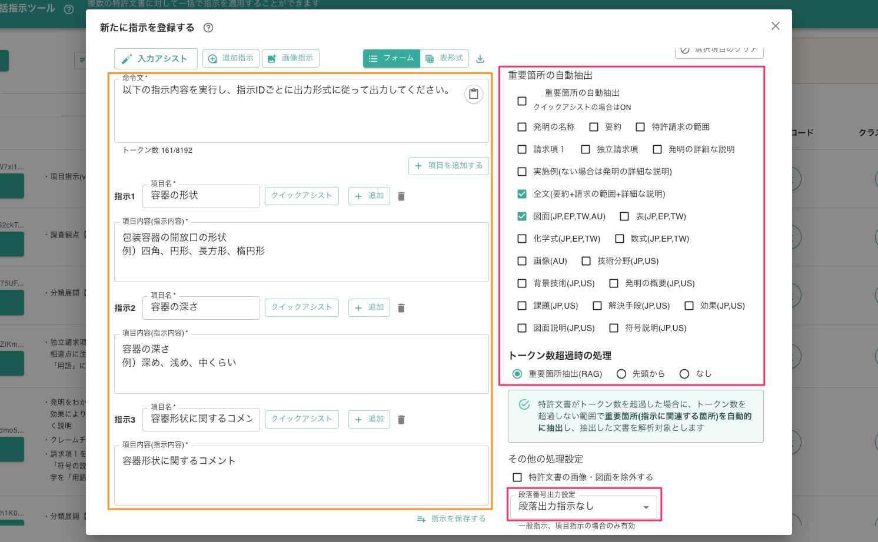Check 図面説明(JP,US) checkbox
Image resolution: width=878 pixels, height=542 pixels.
click(522, 328)
